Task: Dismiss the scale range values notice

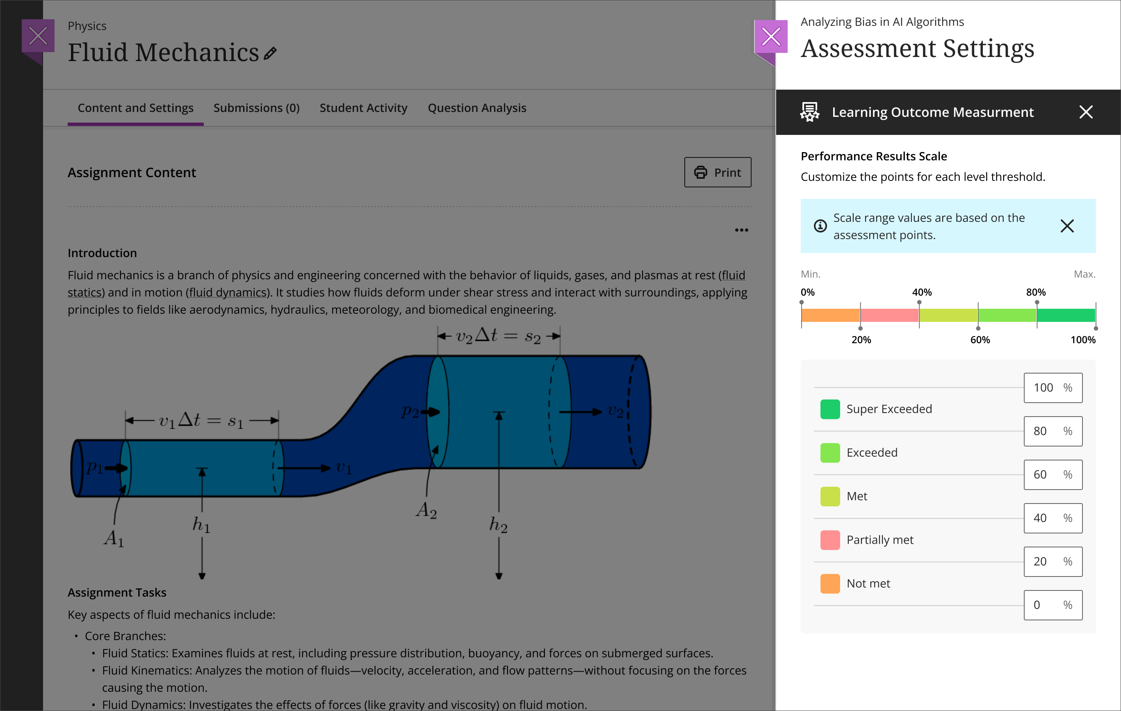Action: (1067, 226)
